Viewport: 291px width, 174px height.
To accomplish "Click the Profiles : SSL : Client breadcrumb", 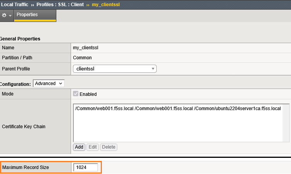I will tap(60, 5).
